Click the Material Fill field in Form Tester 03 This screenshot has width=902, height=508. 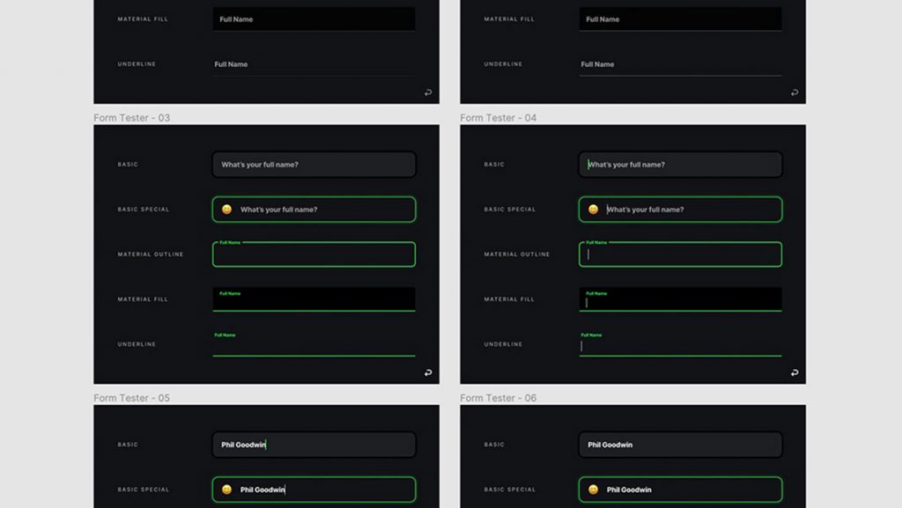[x=314, y=299]
